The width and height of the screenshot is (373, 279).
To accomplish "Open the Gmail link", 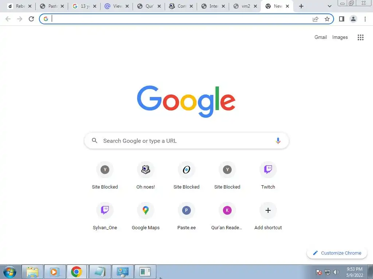I will [321, 37].
